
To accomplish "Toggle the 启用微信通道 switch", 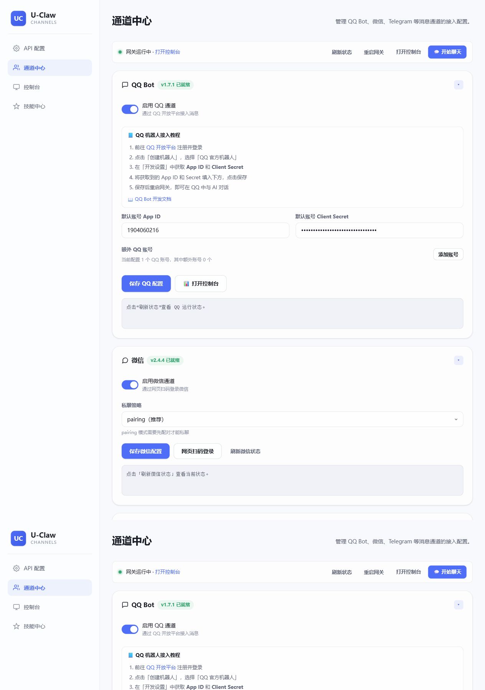I will tap(130, 385).
